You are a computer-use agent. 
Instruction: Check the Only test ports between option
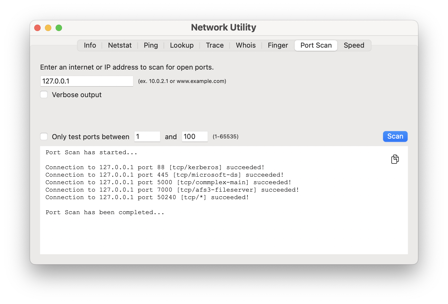tap(44, 137)
